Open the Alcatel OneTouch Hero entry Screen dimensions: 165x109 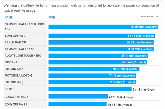tap(19, 56)
